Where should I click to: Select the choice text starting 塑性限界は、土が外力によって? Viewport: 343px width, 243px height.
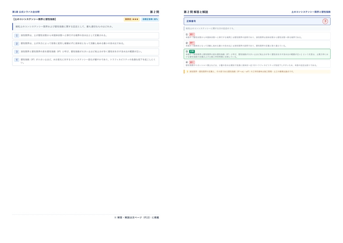[72, 43]
